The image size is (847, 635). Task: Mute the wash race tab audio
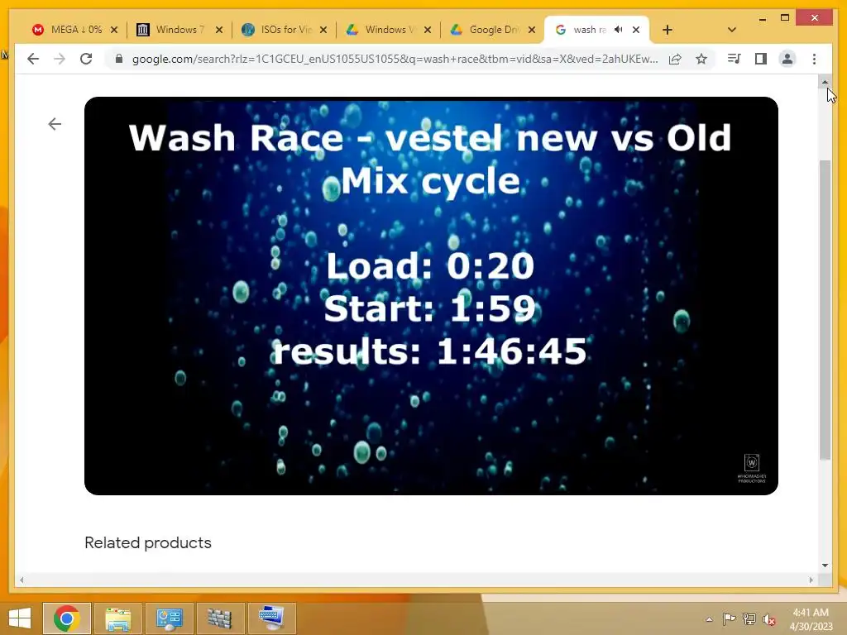click(x=619, y=30)
